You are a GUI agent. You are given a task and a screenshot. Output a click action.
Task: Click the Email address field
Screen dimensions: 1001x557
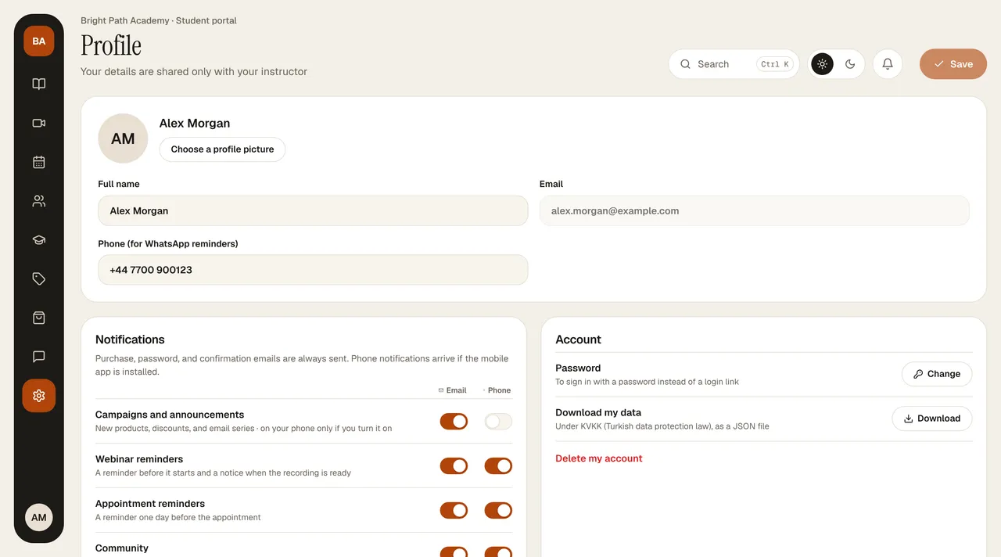coord(755,211)
